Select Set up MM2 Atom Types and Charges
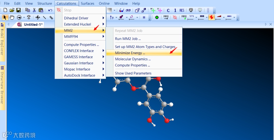The height and width of the screenshot is (140, 274). pos(144,47)
